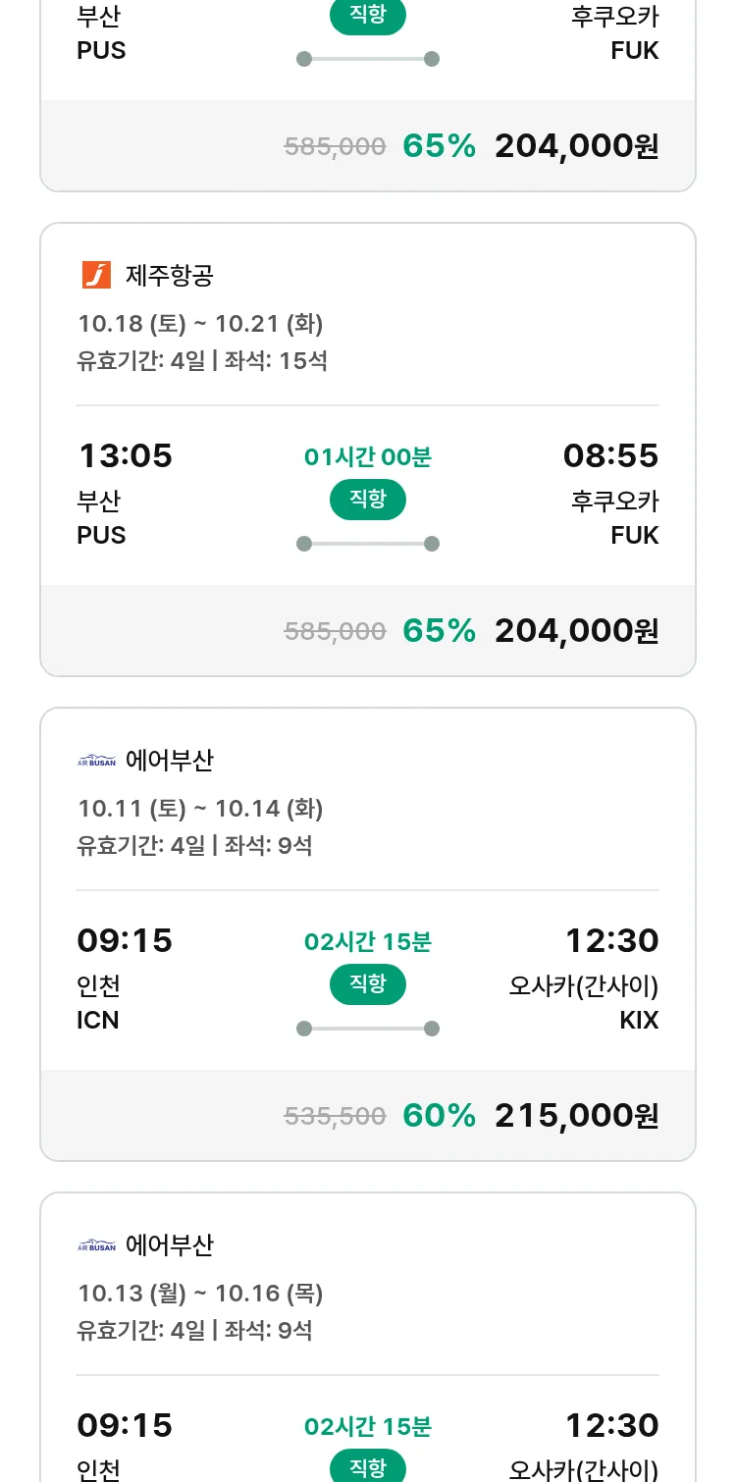This screenshot has height=1482, width=736.
Task: Click the Air Busan logo on 10.11 flight
Action: coord(96,761)
